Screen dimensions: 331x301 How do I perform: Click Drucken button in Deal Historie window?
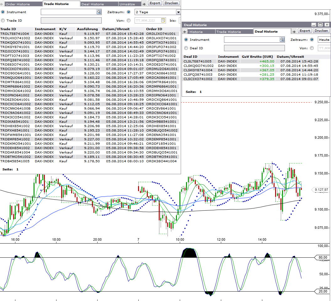321,31
